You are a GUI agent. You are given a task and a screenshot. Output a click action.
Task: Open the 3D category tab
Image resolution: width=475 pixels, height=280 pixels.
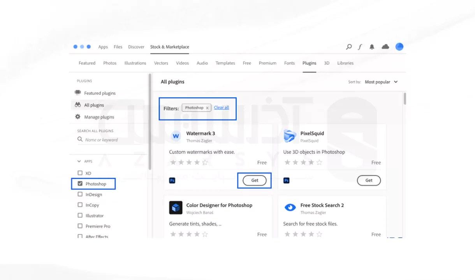(327, 63)
